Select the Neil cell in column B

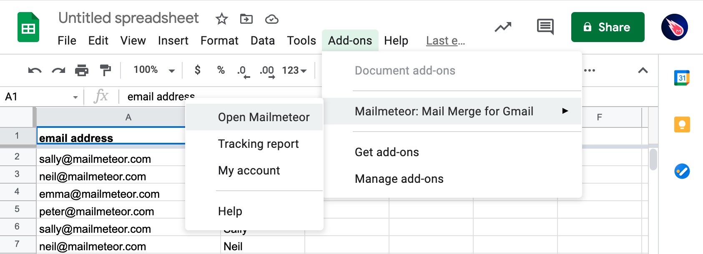[263, 245]
